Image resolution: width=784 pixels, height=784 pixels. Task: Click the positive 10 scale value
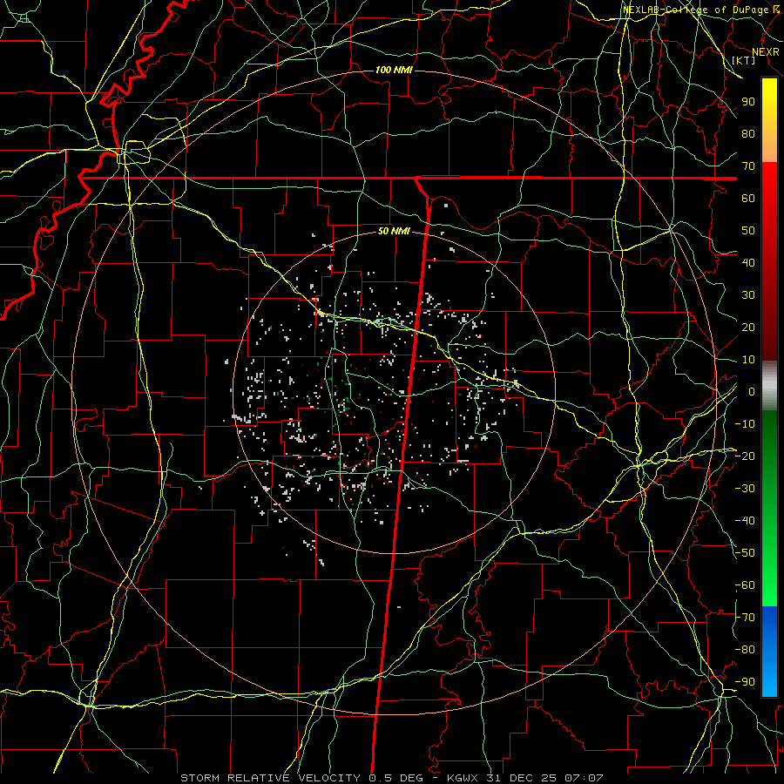pos(748,360)
